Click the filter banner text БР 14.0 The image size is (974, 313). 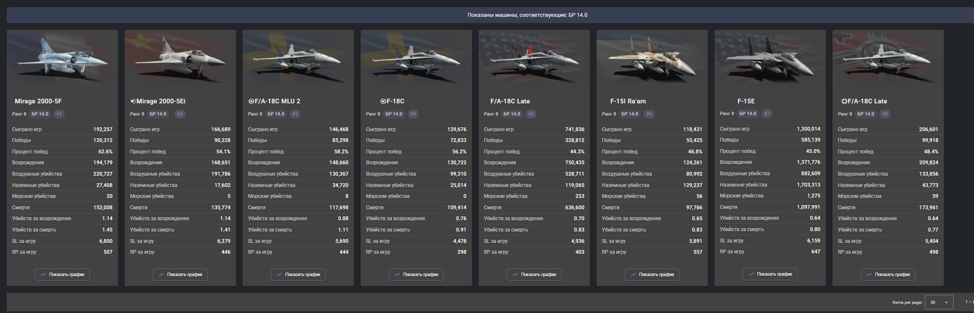(x=578, y=15)
